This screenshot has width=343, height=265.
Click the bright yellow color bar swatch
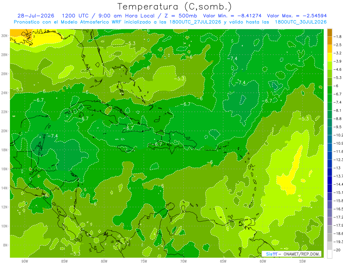click(x=330, y=57)
